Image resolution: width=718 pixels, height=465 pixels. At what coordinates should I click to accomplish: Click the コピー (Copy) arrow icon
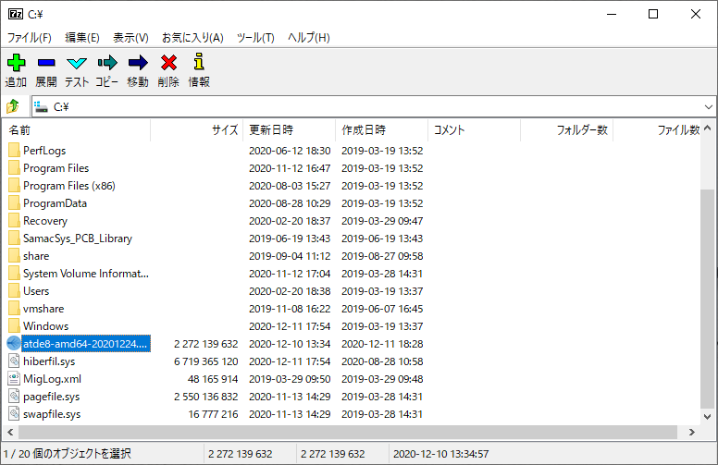[107, 63]
